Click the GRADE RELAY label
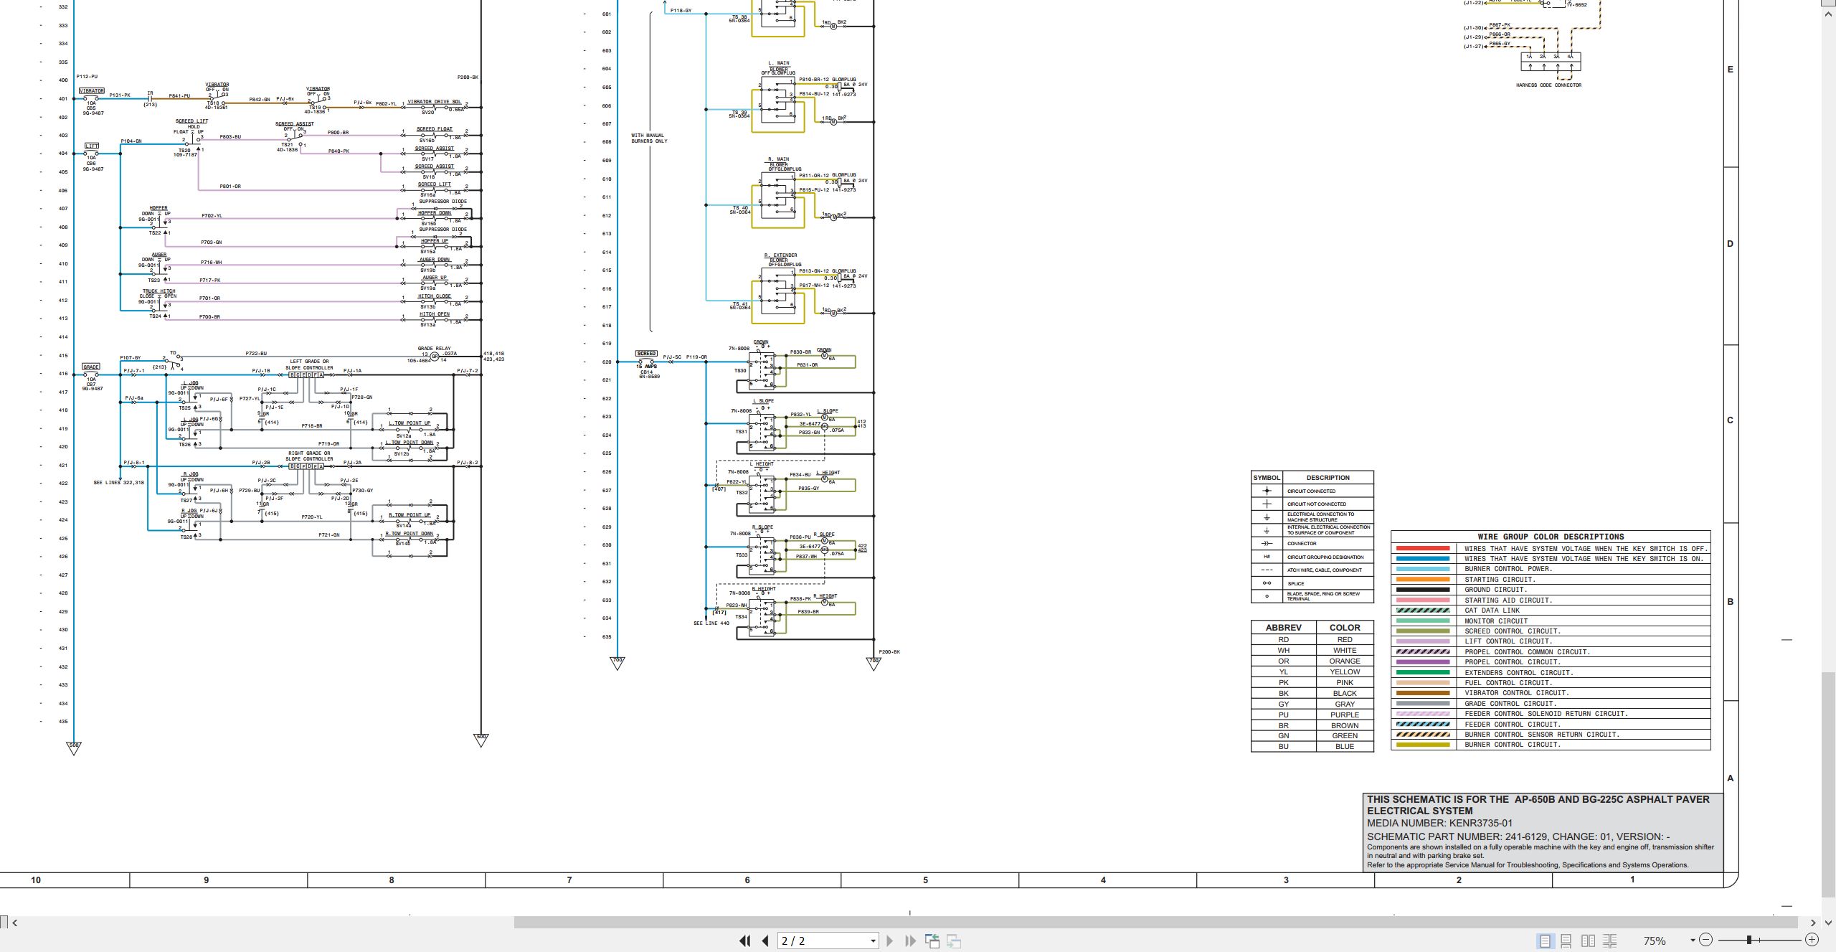The image size is (1836, 952). (435, 349)
